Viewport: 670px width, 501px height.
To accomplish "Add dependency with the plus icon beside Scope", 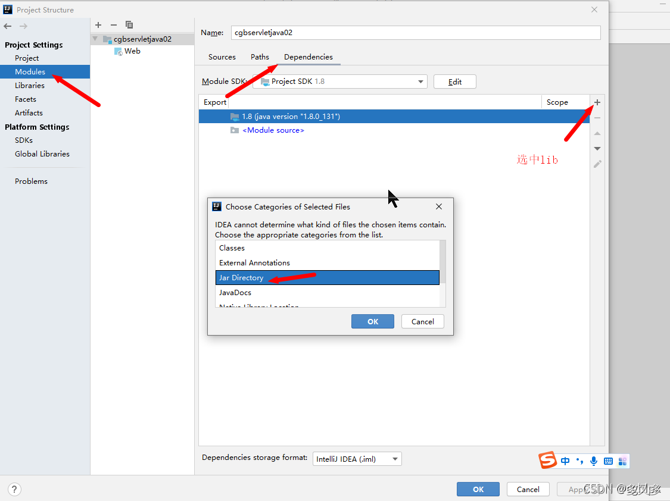I will pyautogui.click(x=597, y=102).
